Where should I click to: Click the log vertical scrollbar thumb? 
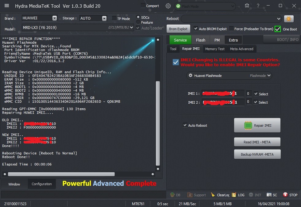coord(158,123)
